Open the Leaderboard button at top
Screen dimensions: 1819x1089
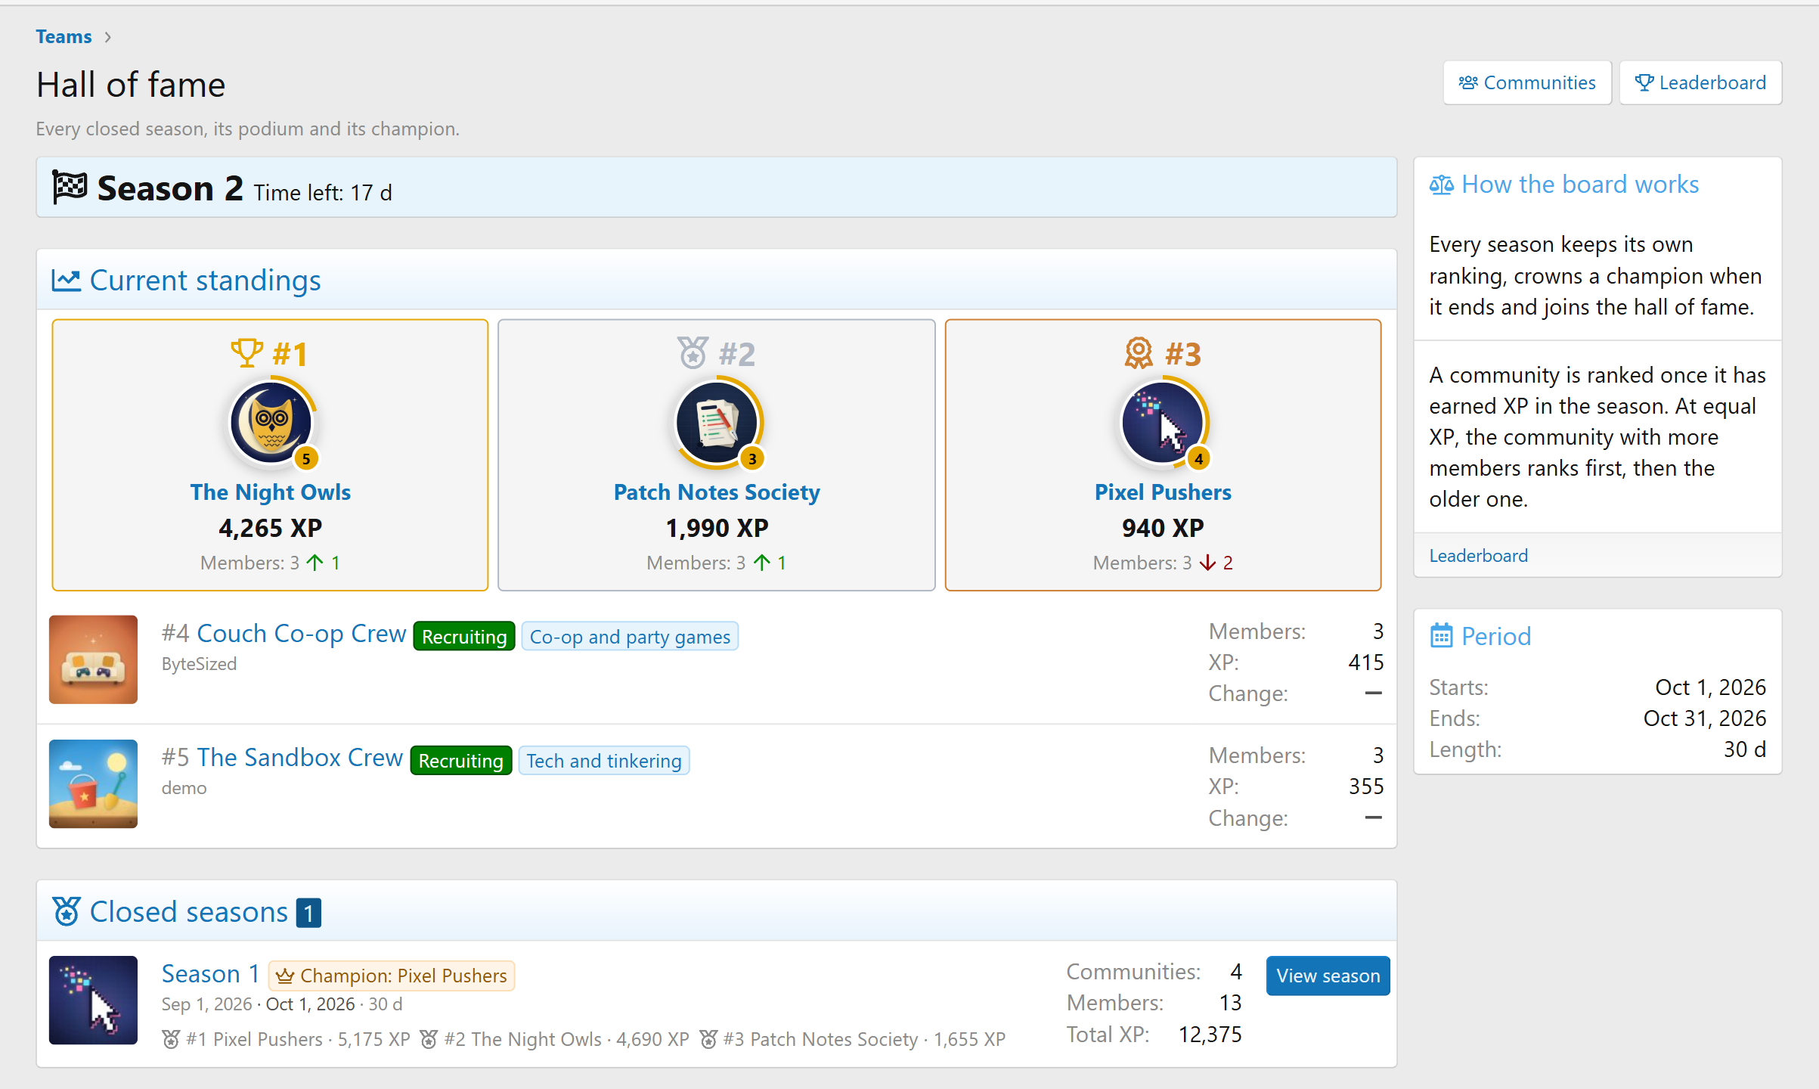coord(1700,82)
